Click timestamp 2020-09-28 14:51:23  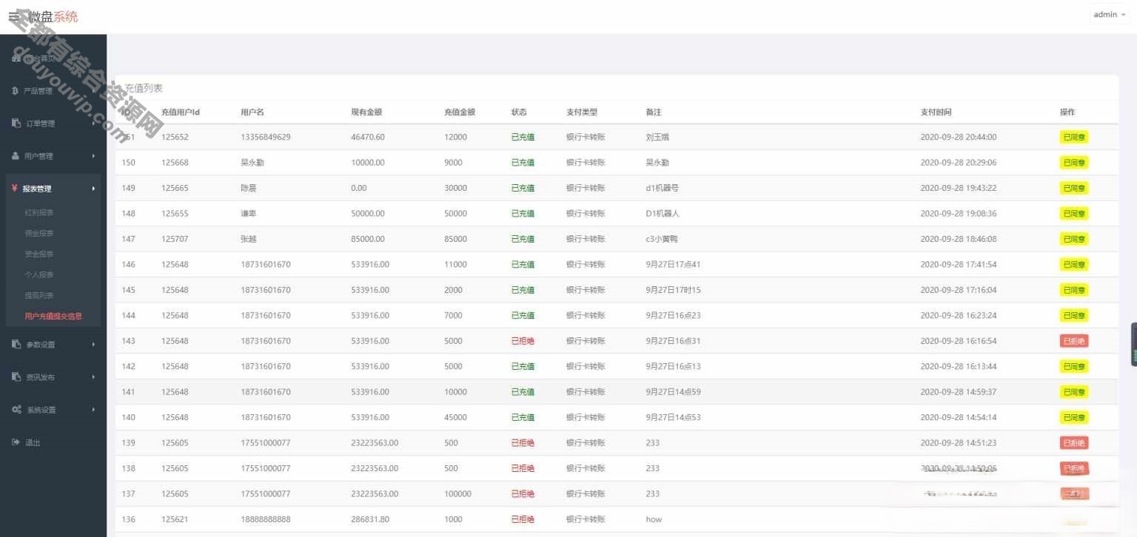pyautogui.click(x=959, y=443)
